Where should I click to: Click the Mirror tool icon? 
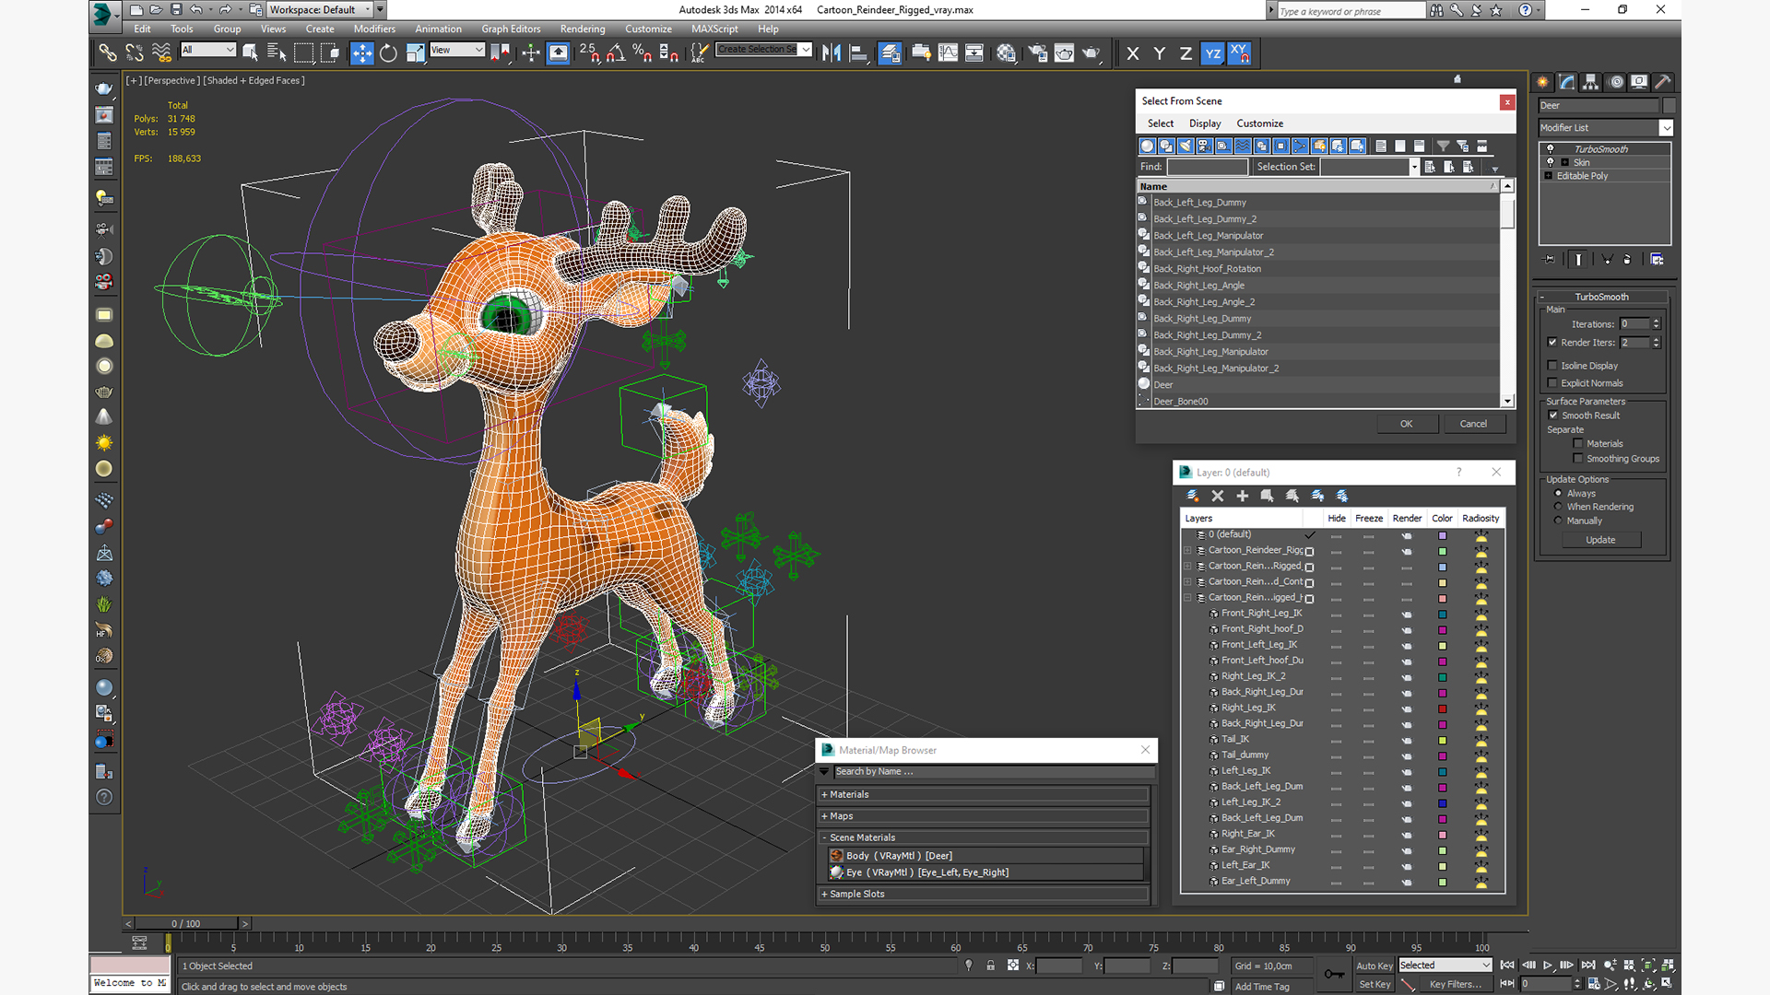pyautogui.click(x=832, y=53)
